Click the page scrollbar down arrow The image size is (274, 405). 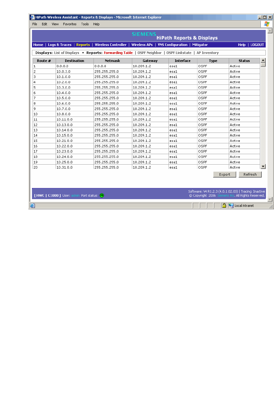tap(270, 199)
